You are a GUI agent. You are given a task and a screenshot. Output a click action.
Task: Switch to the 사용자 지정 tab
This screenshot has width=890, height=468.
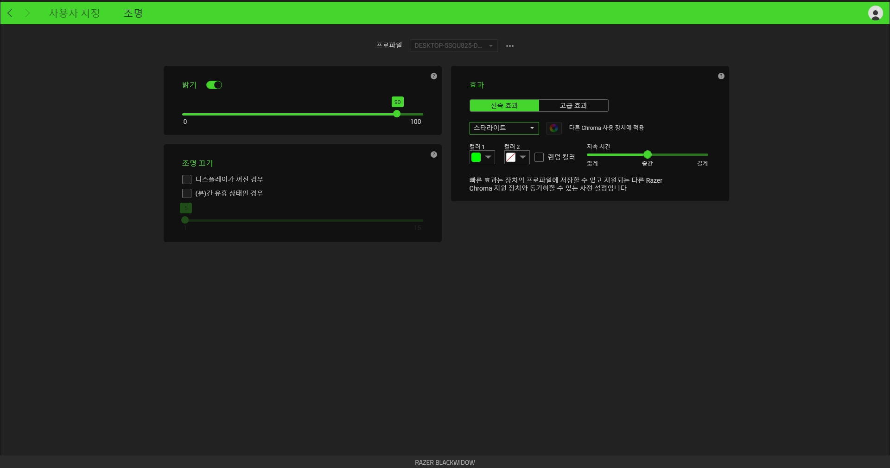tap(75, 13)
